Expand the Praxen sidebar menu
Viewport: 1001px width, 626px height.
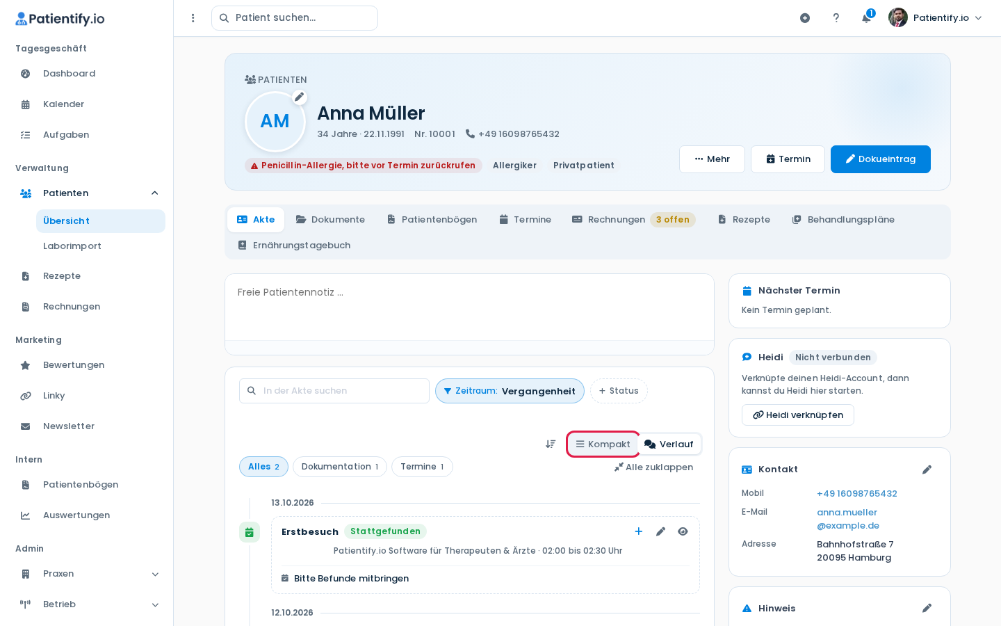[155, 574]
